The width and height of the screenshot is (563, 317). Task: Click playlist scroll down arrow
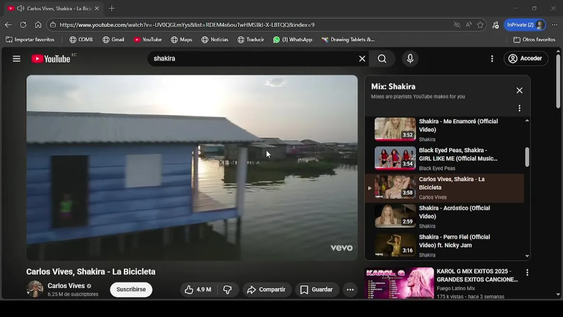click(527, 256)
